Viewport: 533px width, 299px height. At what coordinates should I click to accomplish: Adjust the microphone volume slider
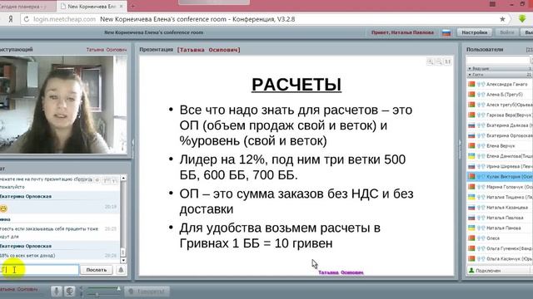click(x=103, y=288)
